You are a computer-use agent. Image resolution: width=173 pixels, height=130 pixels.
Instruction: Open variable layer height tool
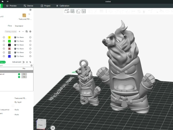tap(102, 11)
